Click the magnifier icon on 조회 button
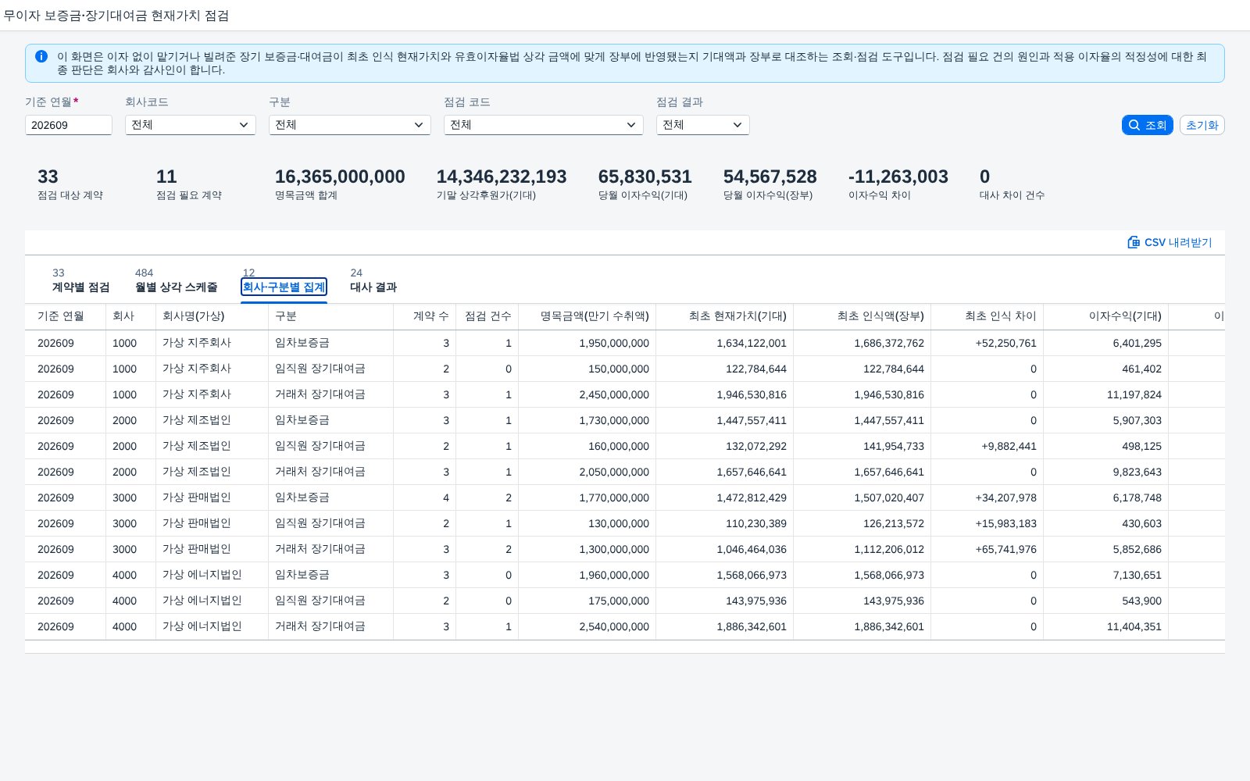This screenshot has height=781, width=1250. [x=1134, y=125]
